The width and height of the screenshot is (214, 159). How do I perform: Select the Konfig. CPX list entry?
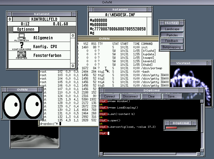[x=45, y=47]
